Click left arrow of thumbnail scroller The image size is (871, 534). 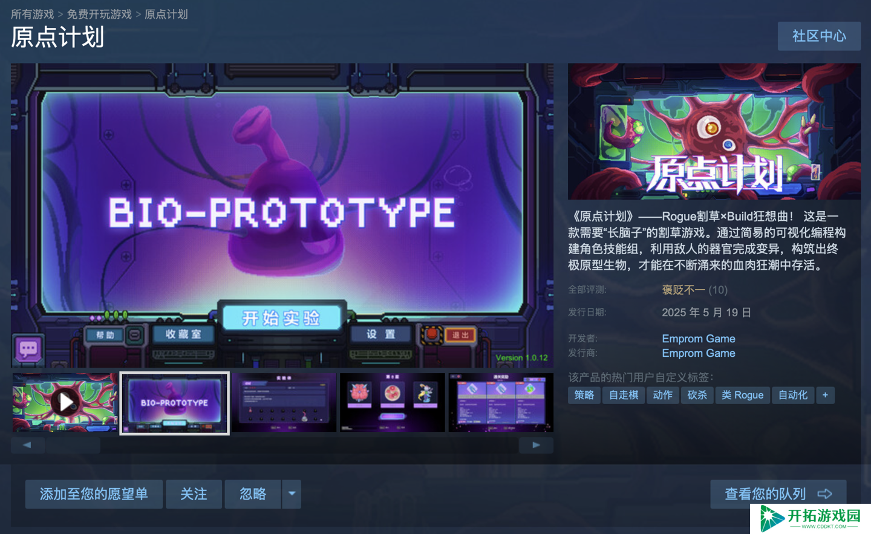[27, 445]
